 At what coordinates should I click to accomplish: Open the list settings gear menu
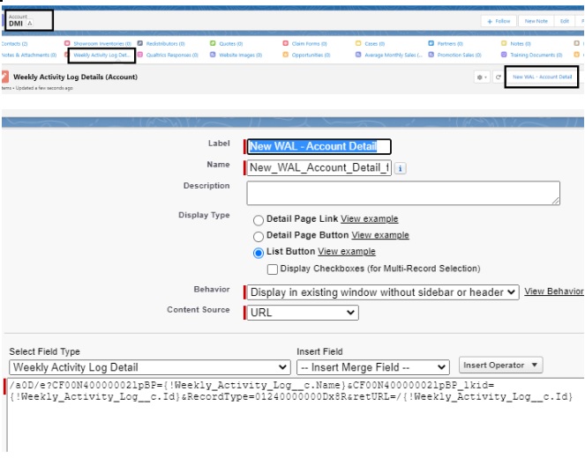point(482,77)
